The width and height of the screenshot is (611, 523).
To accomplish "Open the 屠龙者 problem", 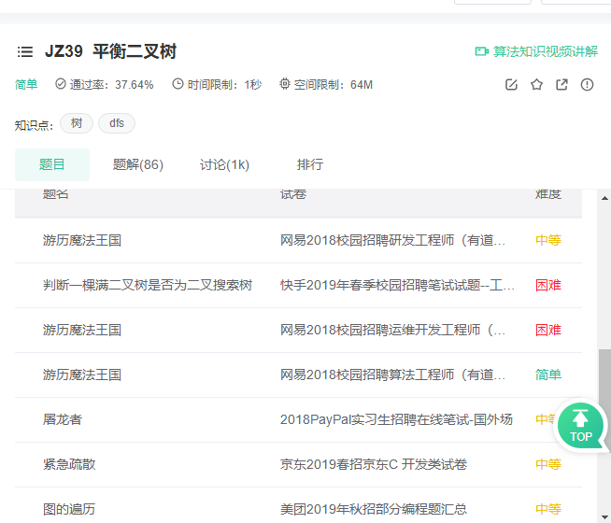I will pyautogui.click(x=63, y=419).
